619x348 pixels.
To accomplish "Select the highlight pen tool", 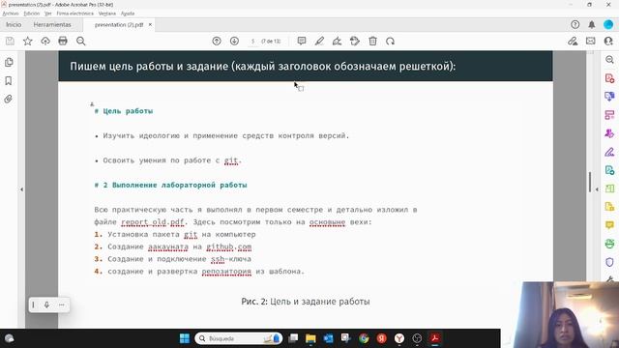I will coord(319,41).
